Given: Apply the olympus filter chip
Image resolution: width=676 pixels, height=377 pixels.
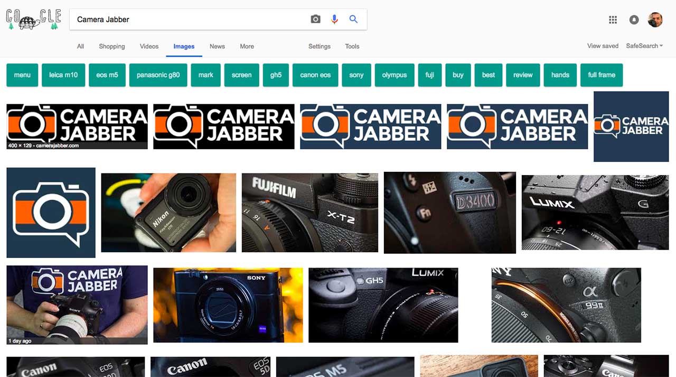Looking at the screenshot, I should click(395, 75).
